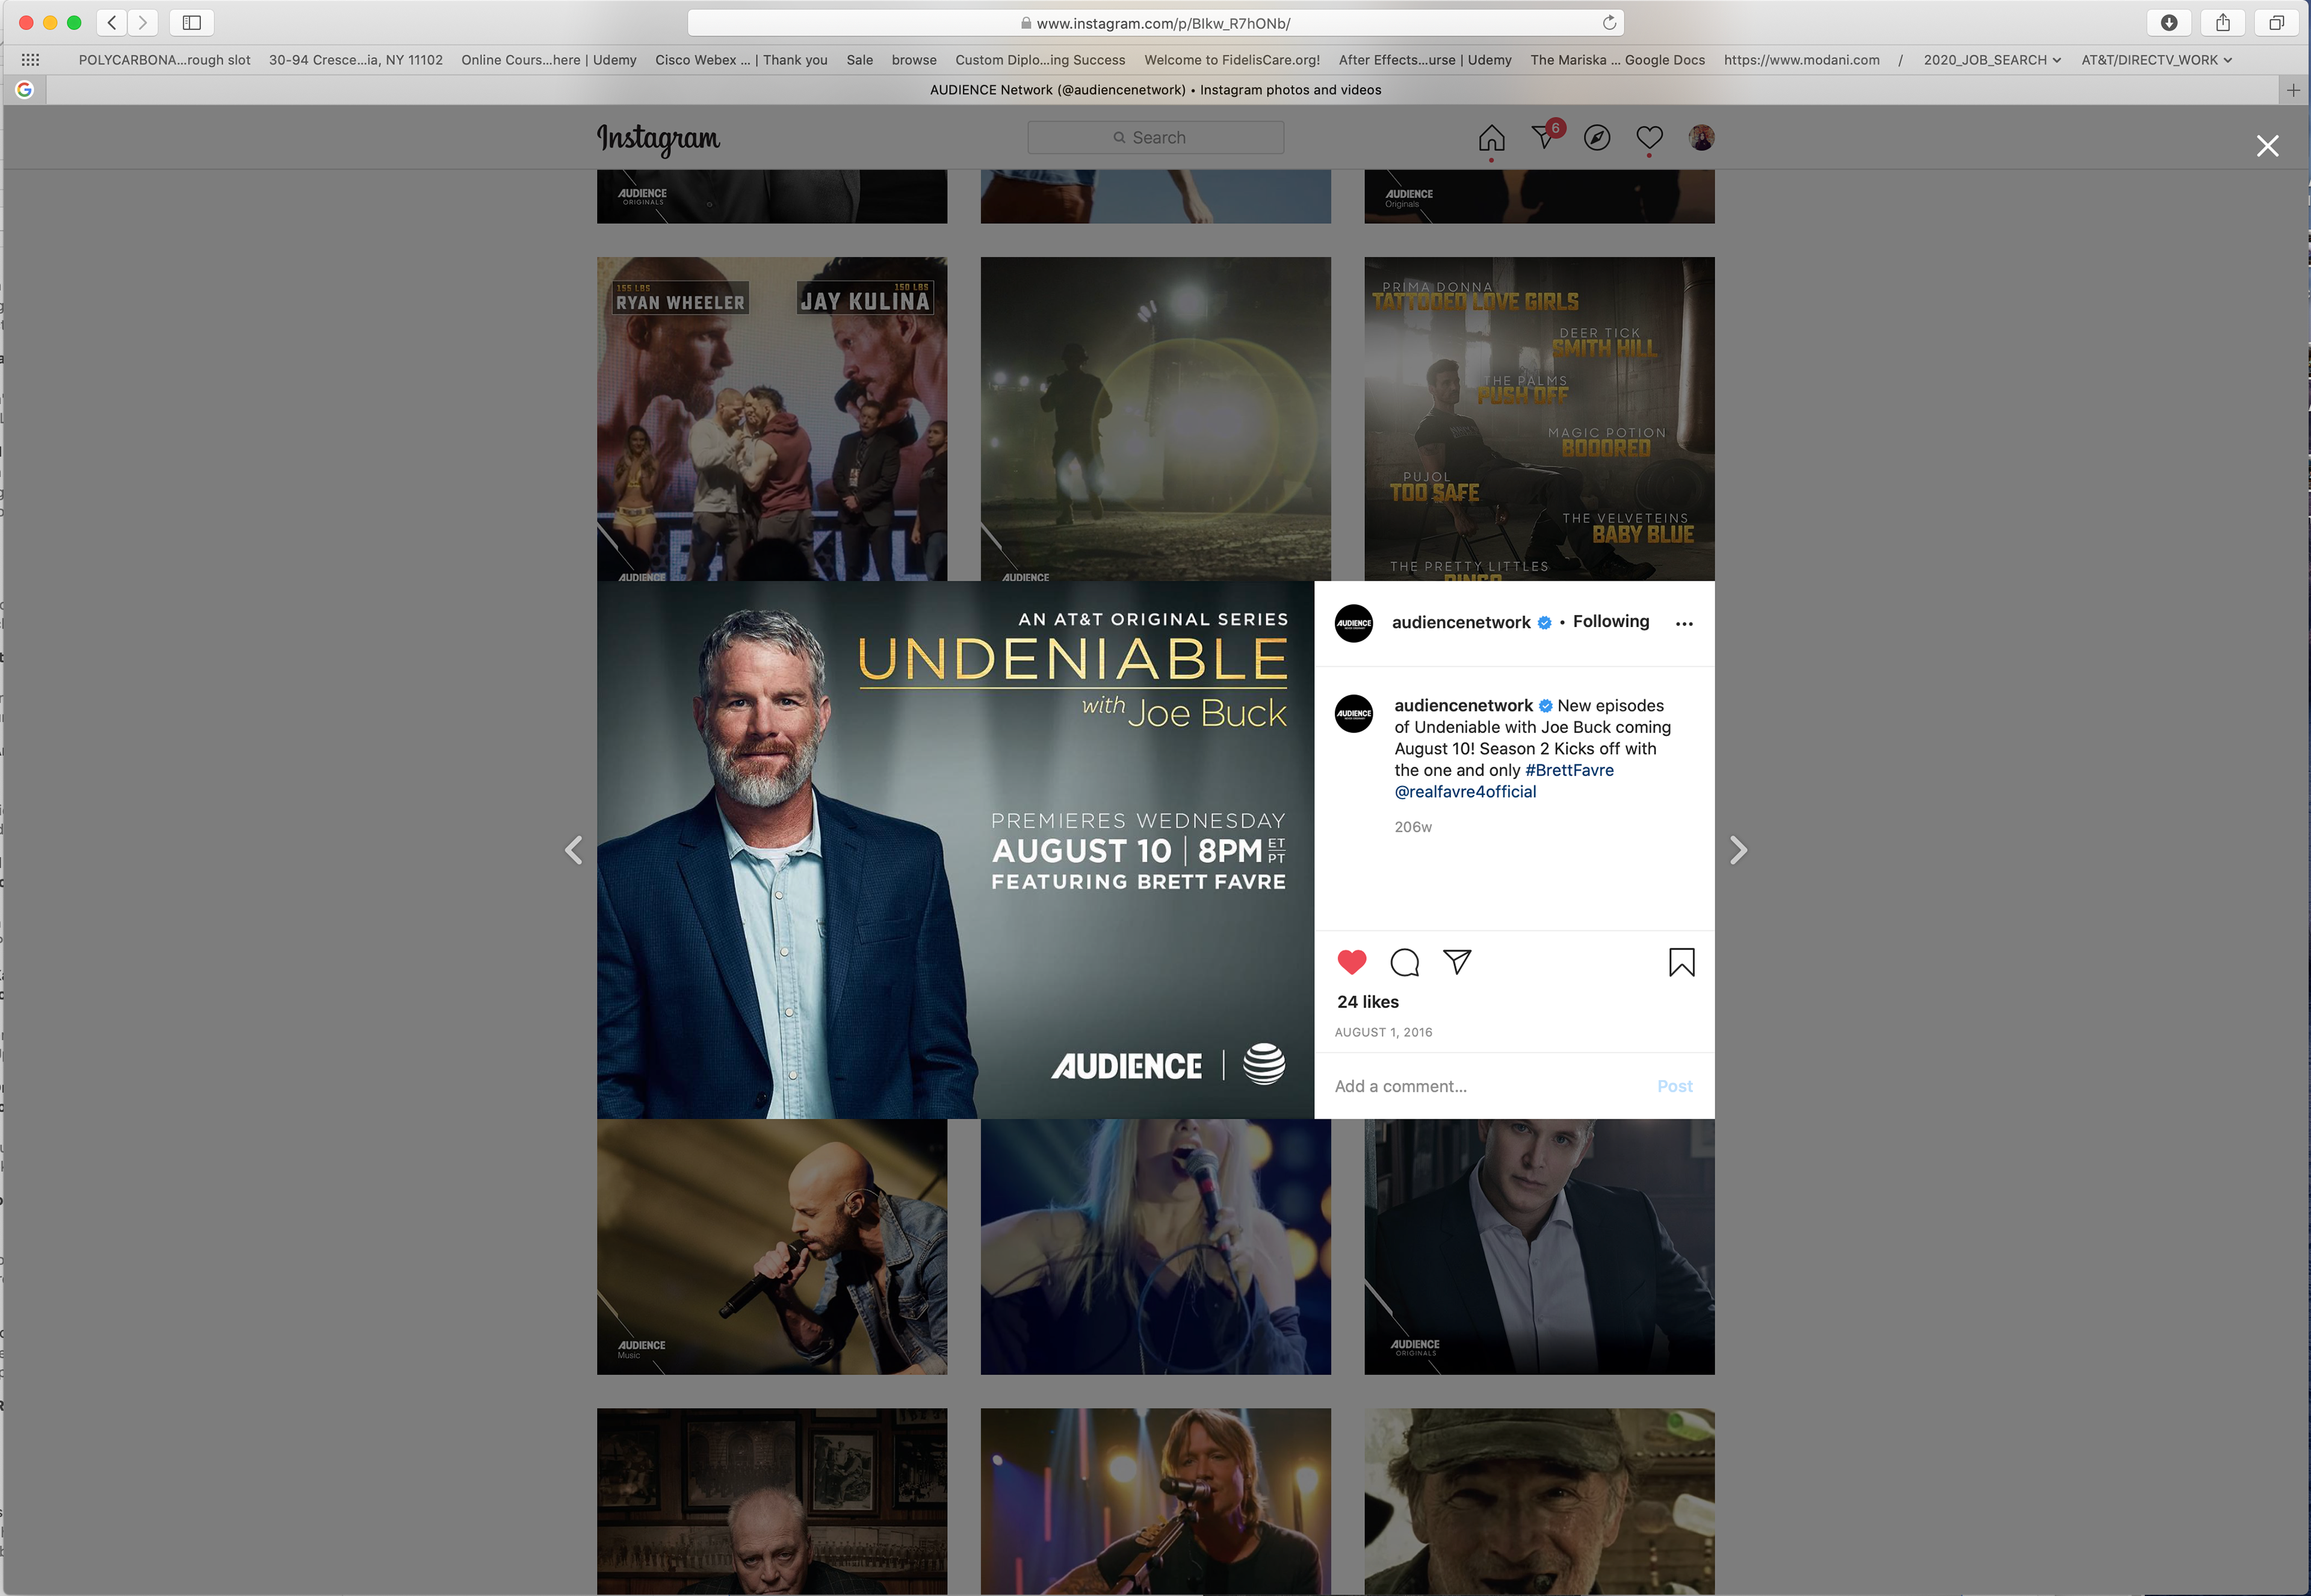The image size is (2311, 1596).
Task: Click the Post comment button
Action: tap(1674, 1086)
